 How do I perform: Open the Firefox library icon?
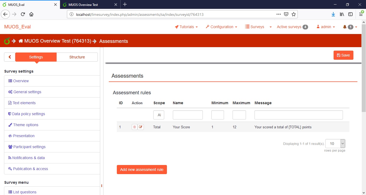[342, 14]
